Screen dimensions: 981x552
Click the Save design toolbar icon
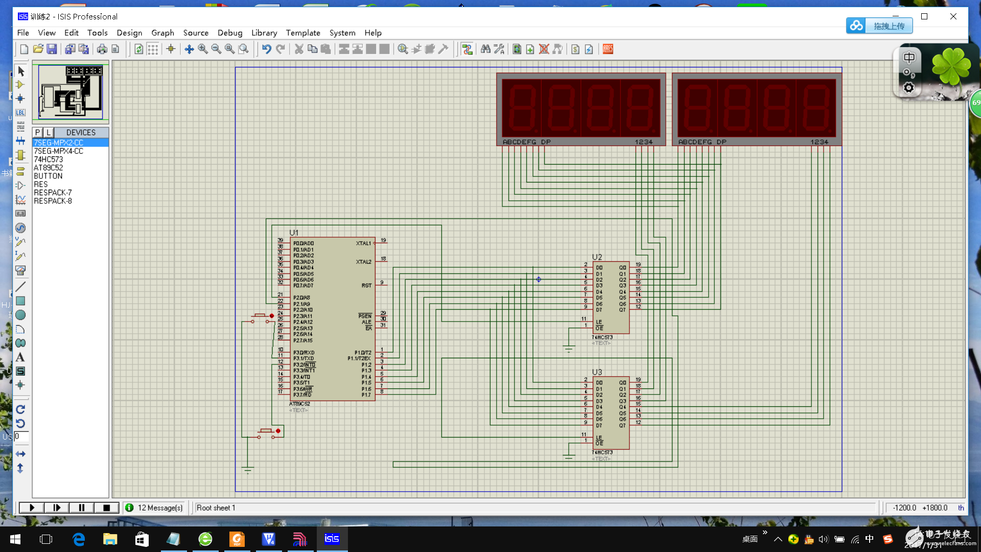point(52,49)
